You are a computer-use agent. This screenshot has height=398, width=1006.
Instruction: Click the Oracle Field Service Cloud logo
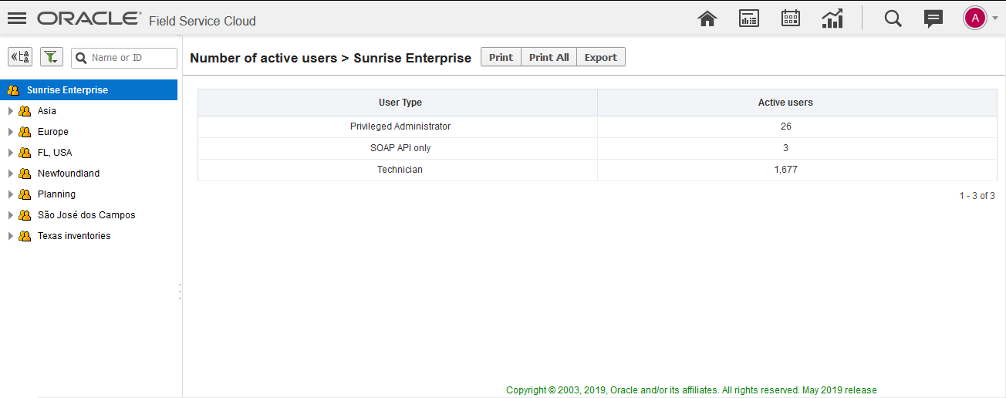(147, 19)
